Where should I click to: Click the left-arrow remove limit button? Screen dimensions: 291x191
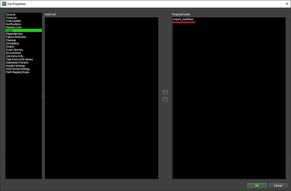(x=165, y=100)
